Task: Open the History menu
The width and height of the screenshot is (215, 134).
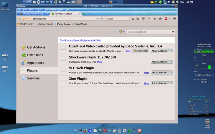Action: 39,9
